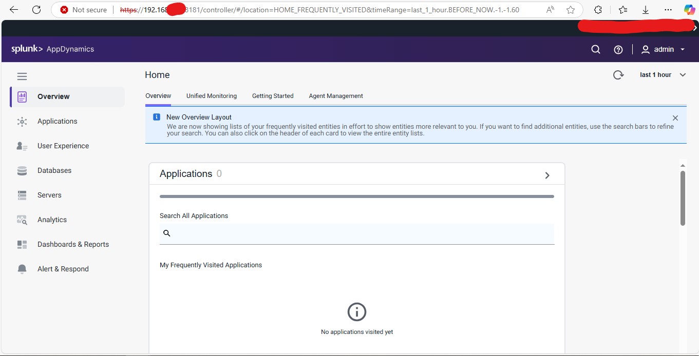Open the Applications section from sidebar

pyautogui.click(x=57, y=121)
